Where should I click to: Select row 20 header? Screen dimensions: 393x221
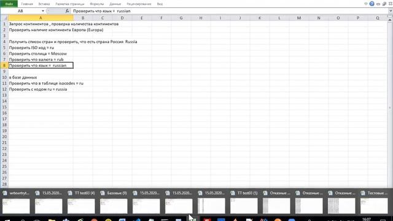point(4,137)
